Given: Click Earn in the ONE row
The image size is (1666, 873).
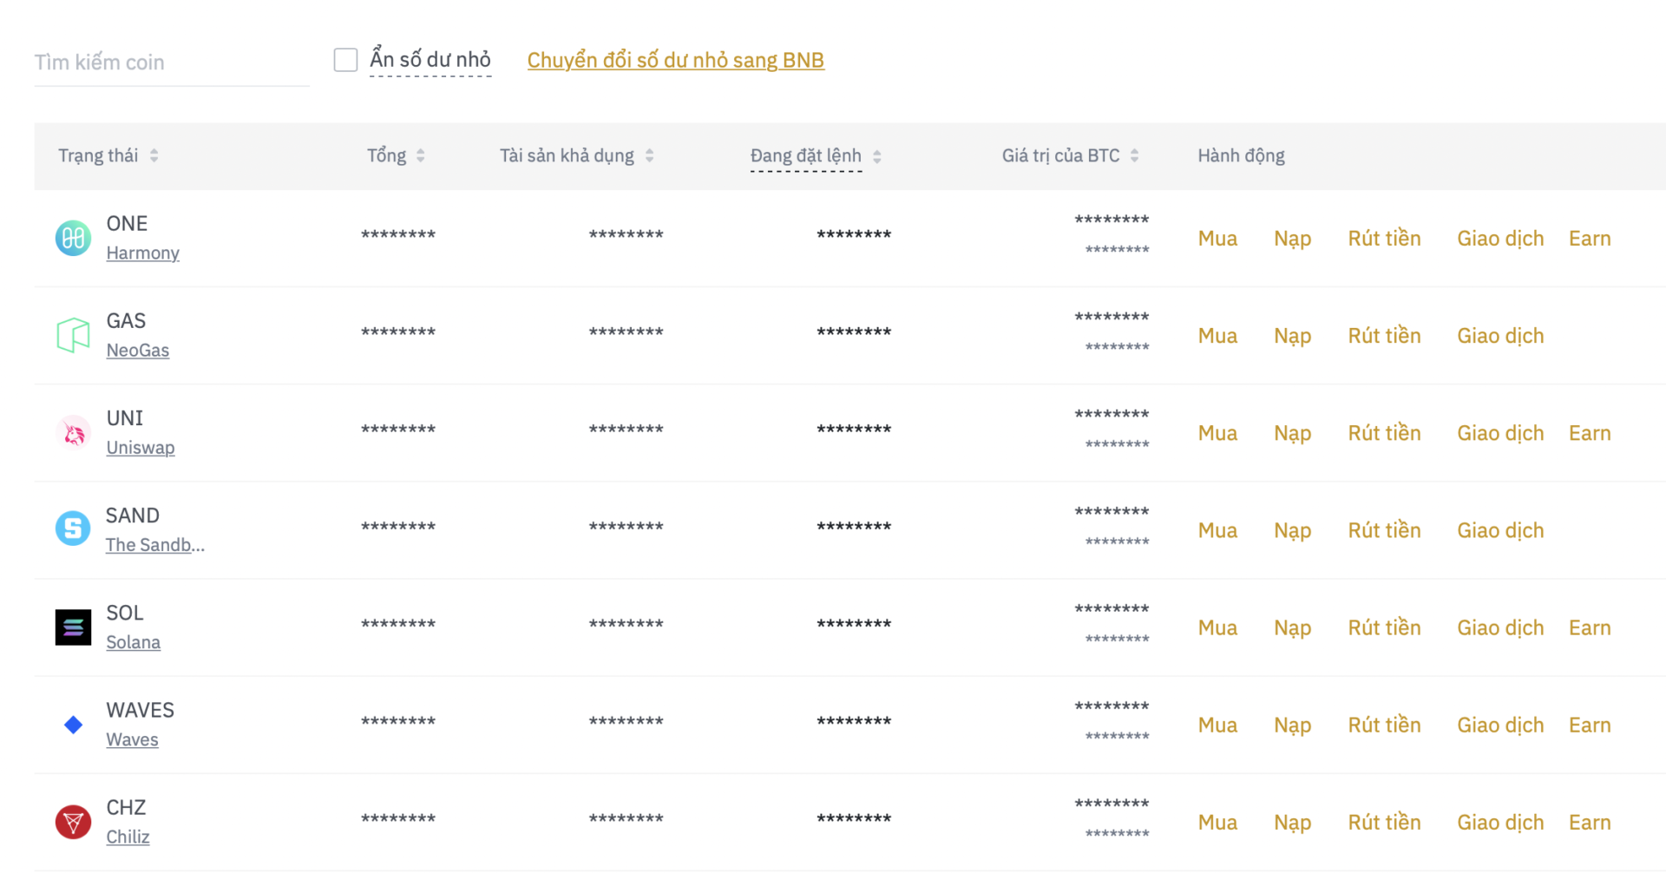Looking at the screenshot, I should [x=1590, y=239].
